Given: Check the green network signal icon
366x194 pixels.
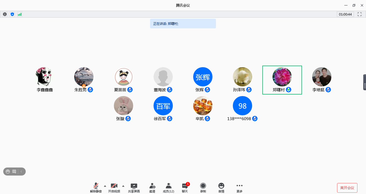Looking at the screenshot, I should 20,14.
